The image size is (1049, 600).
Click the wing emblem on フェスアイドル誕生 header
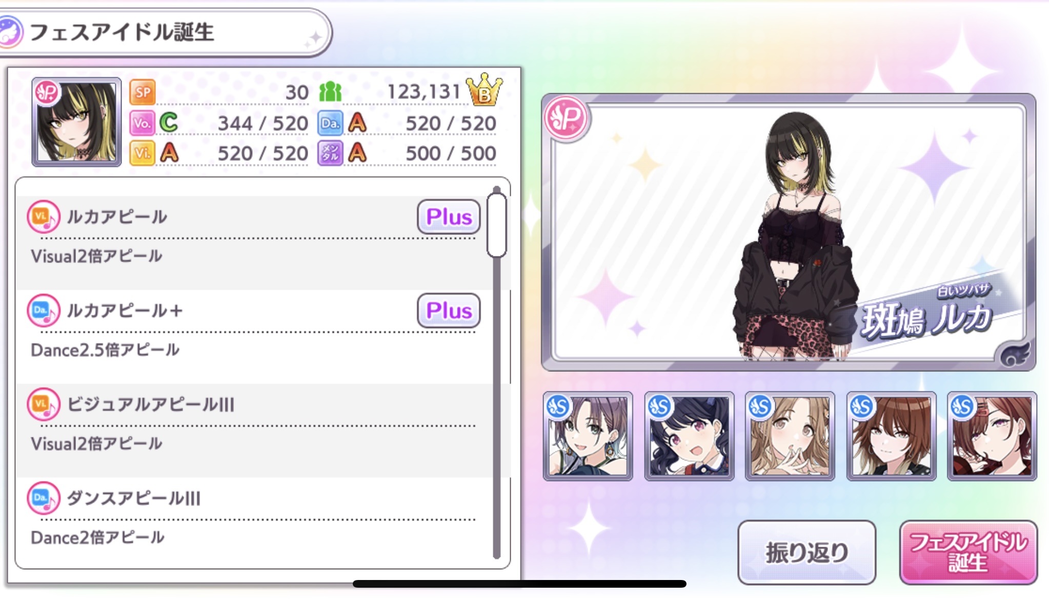tap(9, 32)
